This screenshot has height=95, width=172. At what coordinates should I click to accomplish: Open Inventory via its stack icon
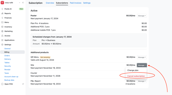(2, 27)
